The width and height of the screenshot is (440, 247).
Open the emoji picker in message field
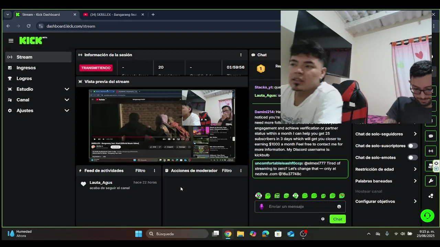click(339, 207)
